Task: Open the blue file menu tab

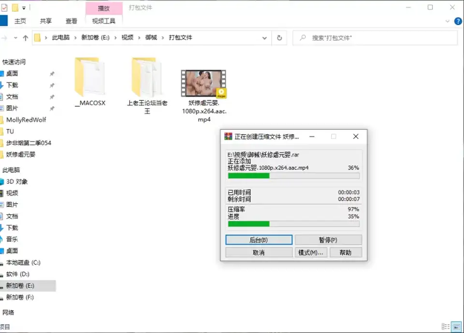Action: point(3,21)
